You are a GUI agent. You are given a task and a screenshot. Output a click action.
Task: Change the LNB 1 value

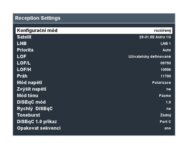(166, 43)
